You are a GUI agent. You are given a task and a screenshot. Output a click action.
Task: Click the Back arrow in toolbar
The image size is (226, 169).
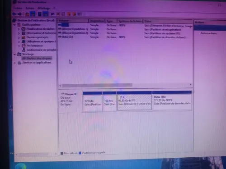point(14,14)
